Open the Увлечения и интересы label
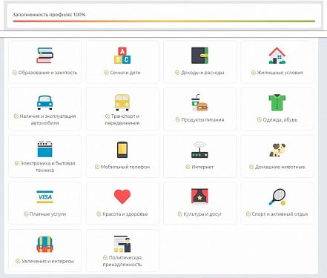 coord(47,261)
